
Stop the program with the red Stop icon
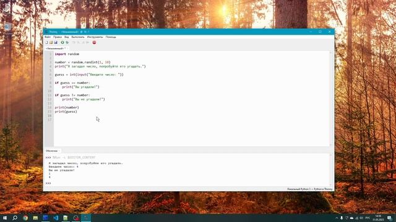94,43
